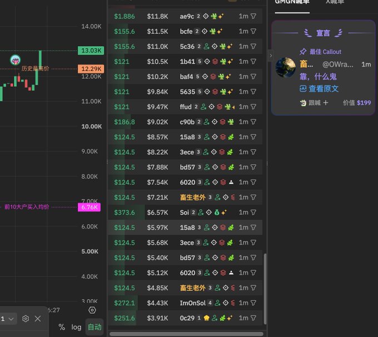378x337 pixels.
Task: Open chart settings hexagon icon on price axis
Action: pos(92,310)
